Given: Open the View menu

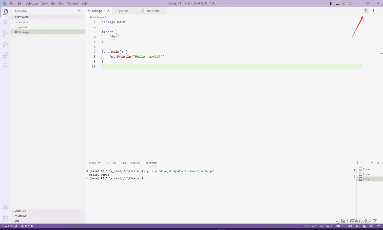Looking at the screenshot, I should click(x=44, y=3).
